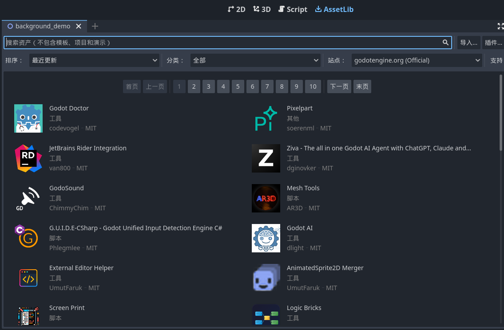504x330 pixels.
Task: Go to page 4
Action: pos(223,86)
